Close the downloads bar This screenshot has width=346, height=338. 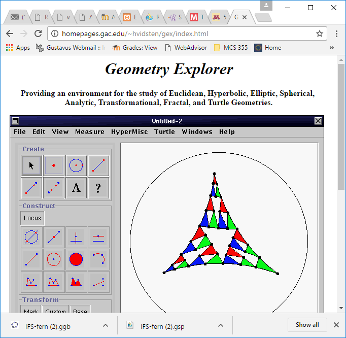[336, 325]
